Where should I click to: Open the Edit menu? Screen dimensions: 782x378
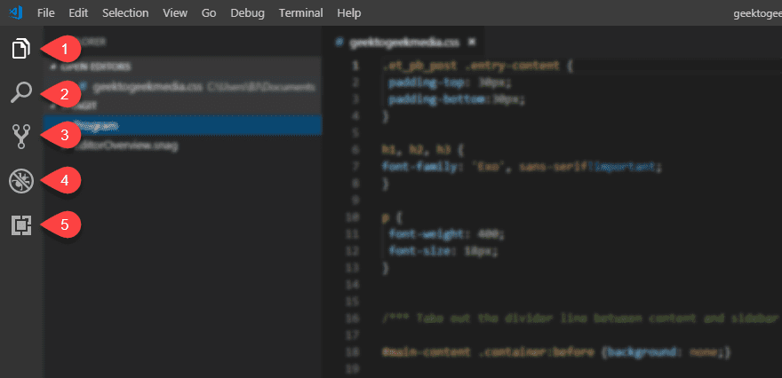click(x=78, y=13)
